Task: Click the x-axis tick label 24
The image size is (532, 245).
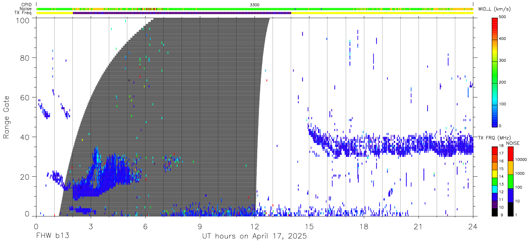Action: 473,227
